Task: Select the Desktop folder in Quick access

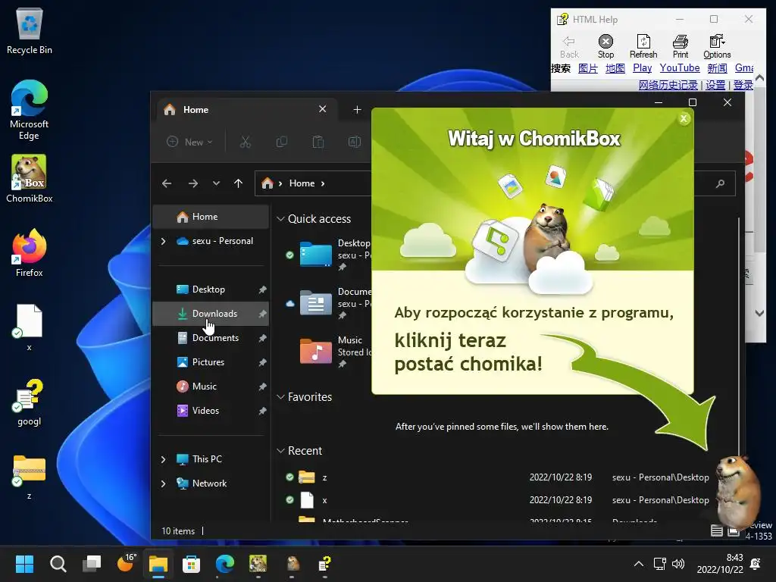Action: 327,255
